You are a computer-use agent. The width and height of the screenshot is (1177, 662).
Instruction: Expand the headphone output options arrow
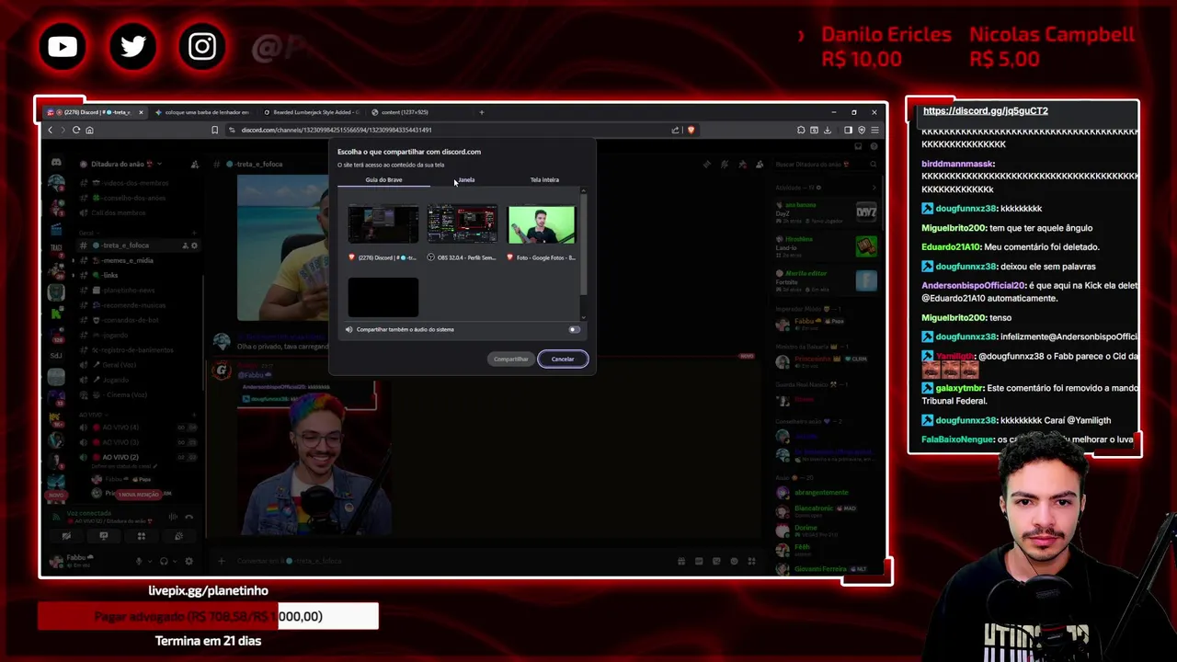[174, 561]
